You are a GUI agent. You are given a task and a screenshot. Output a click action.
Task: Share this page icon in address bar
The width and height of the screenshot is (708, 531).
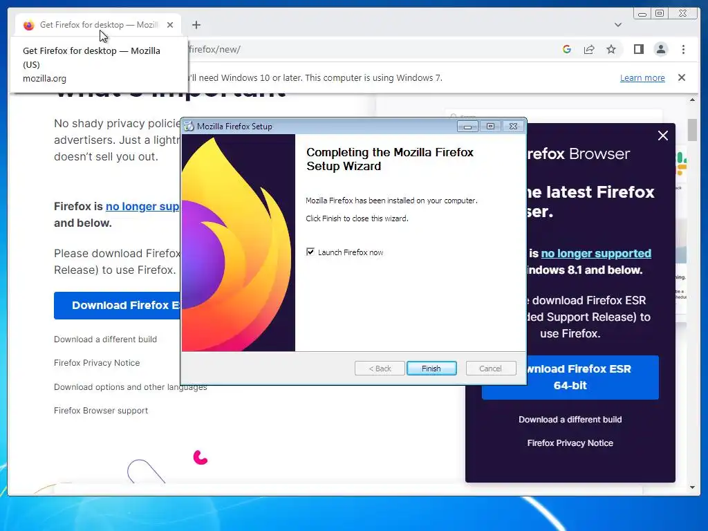(589, 49)
